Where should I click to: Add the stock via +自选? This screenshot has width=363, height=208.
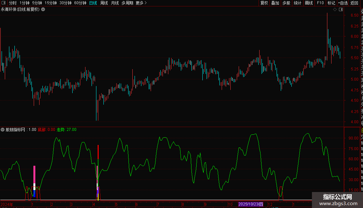pos(343,3)
